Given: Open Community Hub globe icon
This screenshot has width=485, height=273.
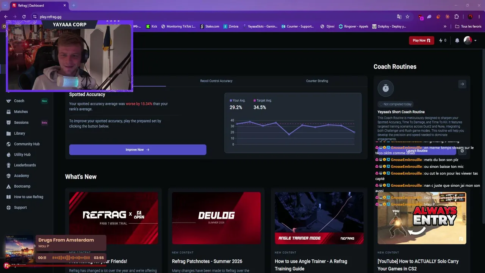Looking at the screenshot, I should coord(8,144).
